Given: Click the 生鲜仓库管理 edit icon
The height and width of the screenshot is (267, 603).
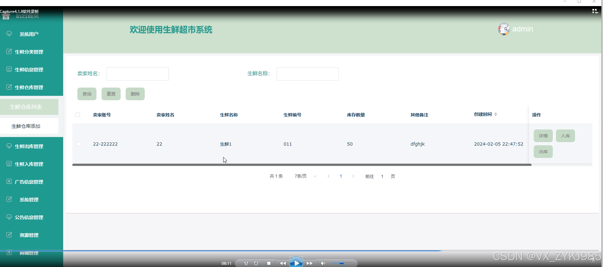Looking at the screenshot, I should (9, 87).
